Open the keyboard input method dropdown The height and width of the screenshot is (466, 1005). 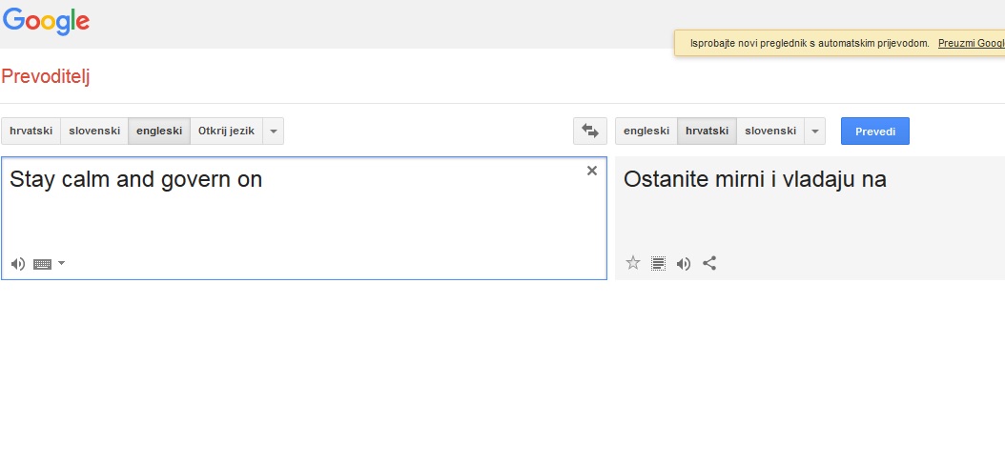point(62,263)
